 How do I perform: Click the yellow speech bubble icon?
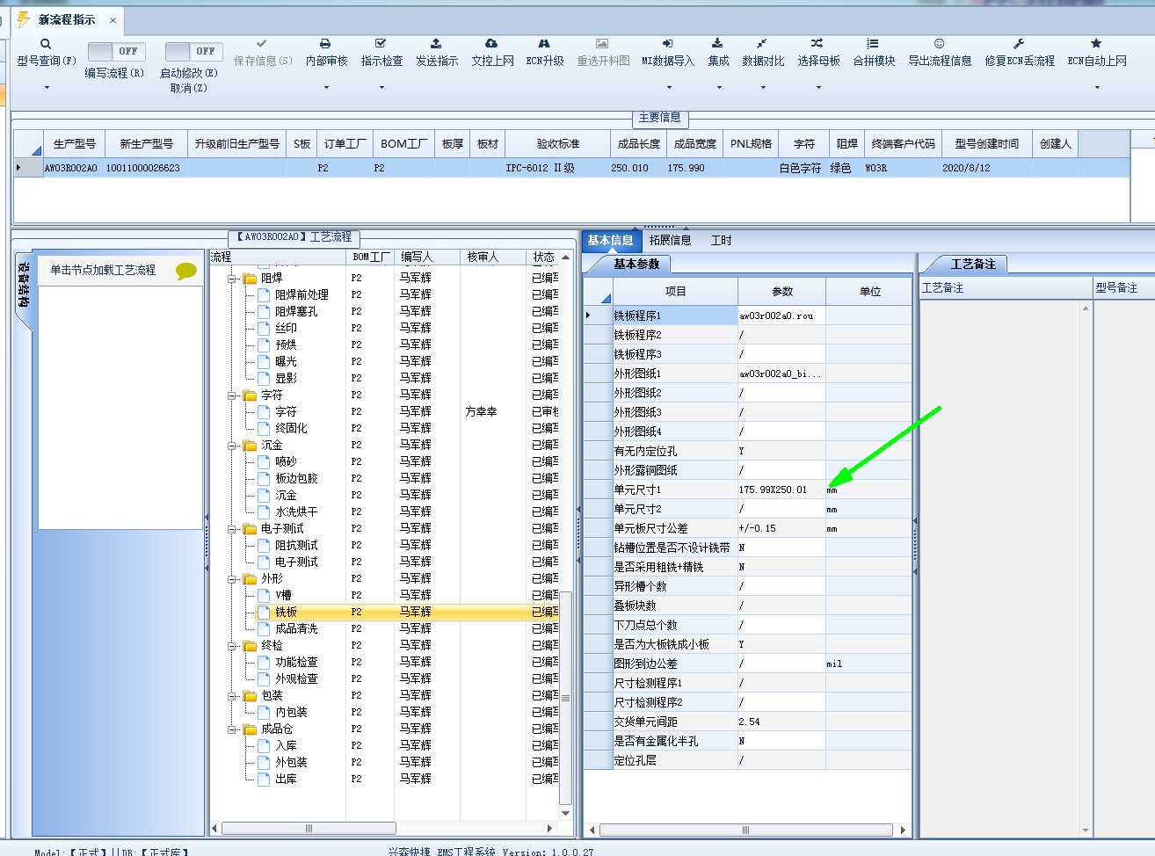[x=185, y=271]
